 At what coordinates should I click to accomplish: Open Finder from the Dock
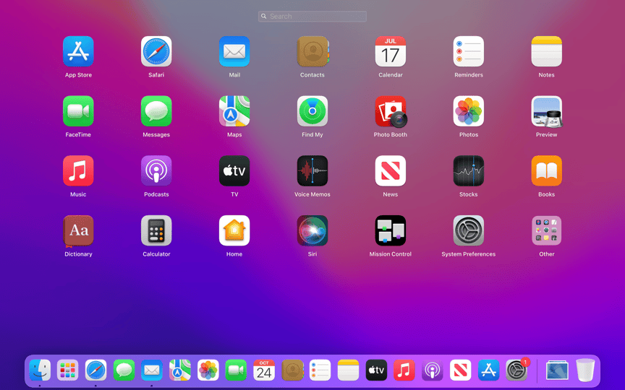[x=40, y=370]
